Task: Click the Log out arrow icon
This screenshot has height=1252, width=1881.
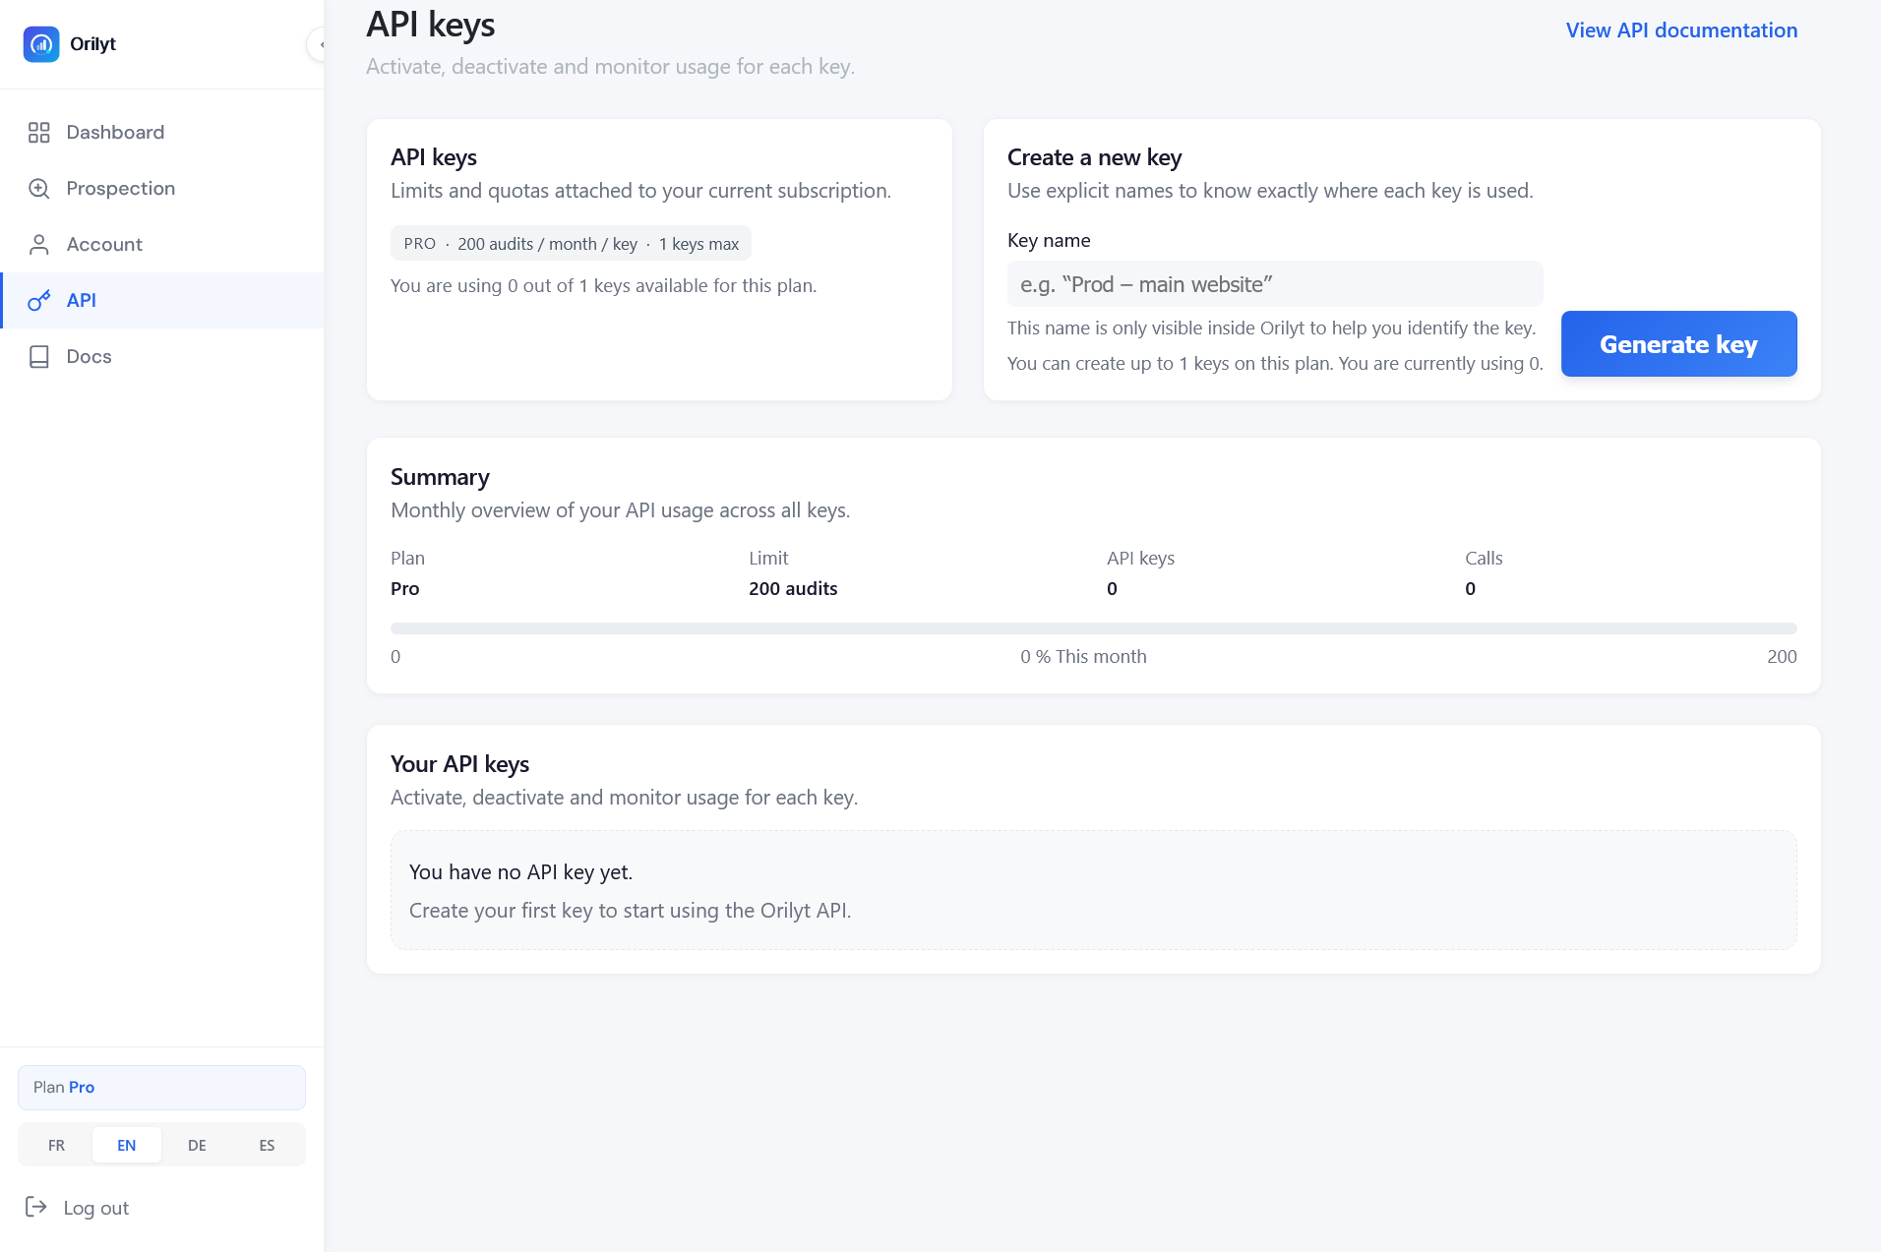Action: [x=36, y=1208]
